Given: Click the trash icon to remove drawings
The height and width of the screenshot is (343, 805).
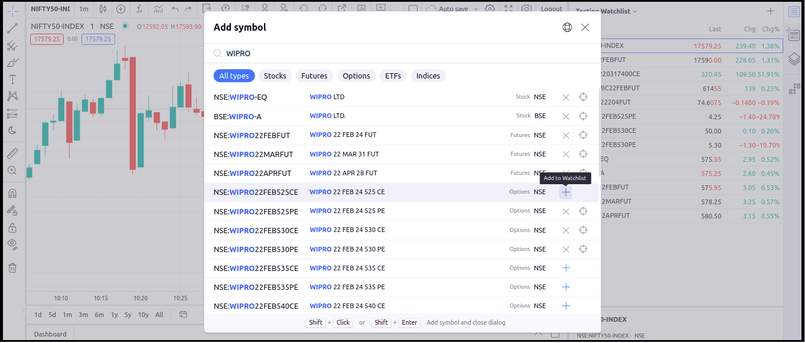Looking at the screenshot, I should (12, 267).
